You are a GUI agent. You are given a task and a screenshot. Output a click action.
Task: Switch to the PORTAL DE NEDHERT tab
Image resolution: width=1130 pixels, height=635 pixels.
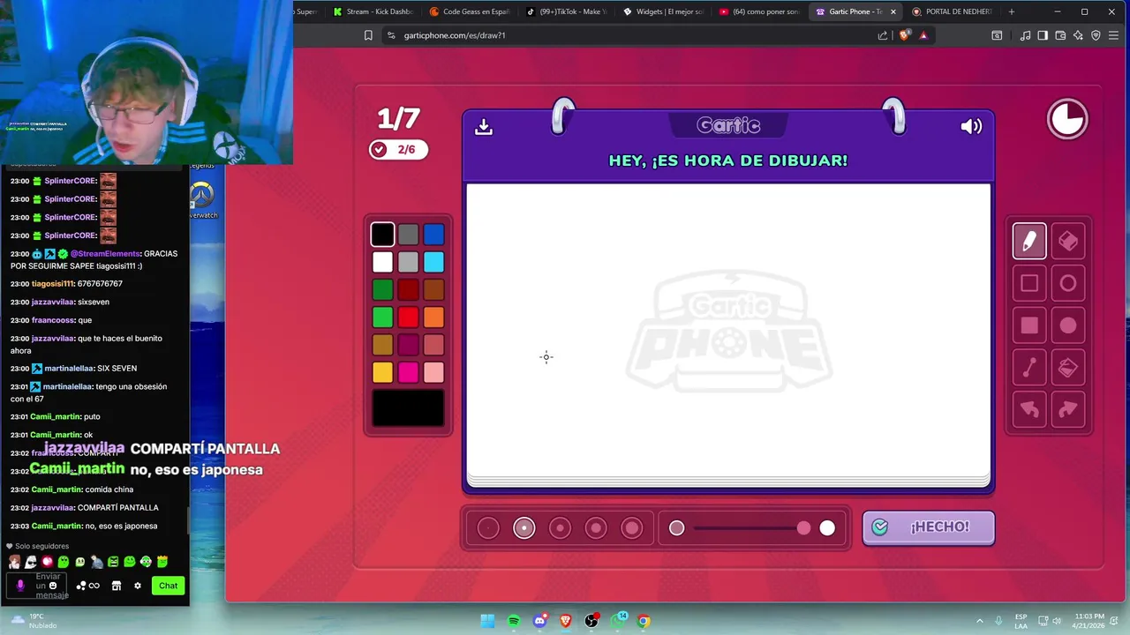(x=952, y=11)
